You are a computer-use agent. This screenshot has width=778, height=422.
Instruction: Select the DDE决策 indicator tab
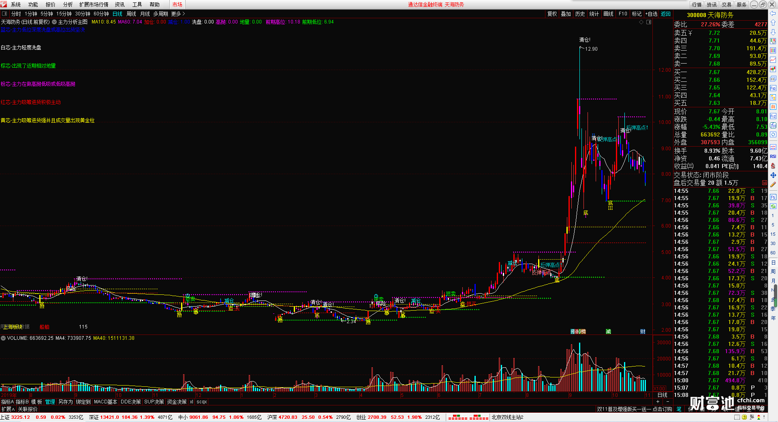click(x=130, y=402)
